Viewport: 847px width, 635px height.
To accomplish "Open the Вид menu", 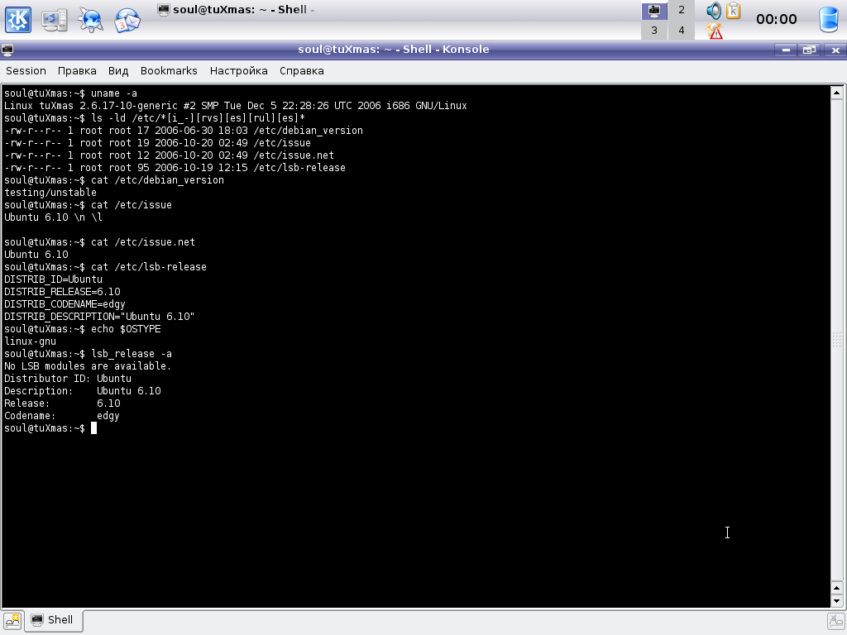I will [x=117, y=71].
